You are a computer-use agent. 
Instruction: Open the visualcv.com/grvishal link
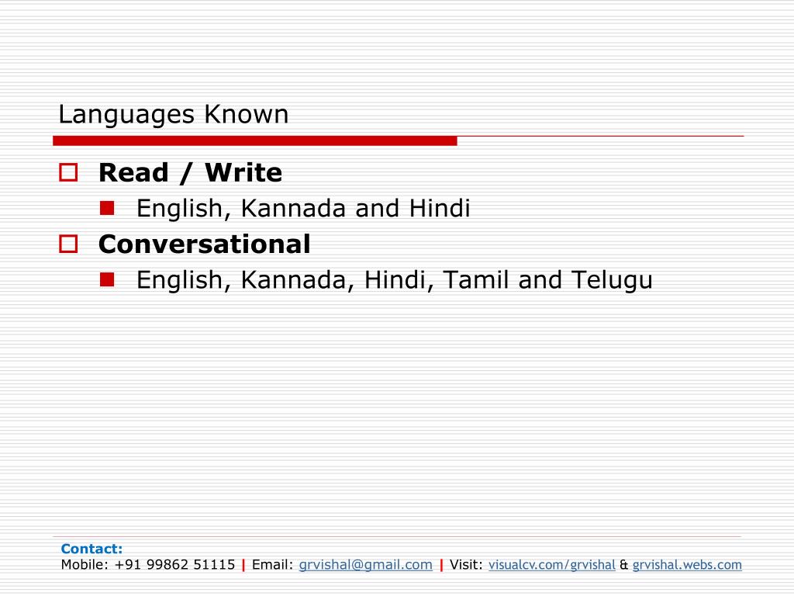click(x=551, y=565)
